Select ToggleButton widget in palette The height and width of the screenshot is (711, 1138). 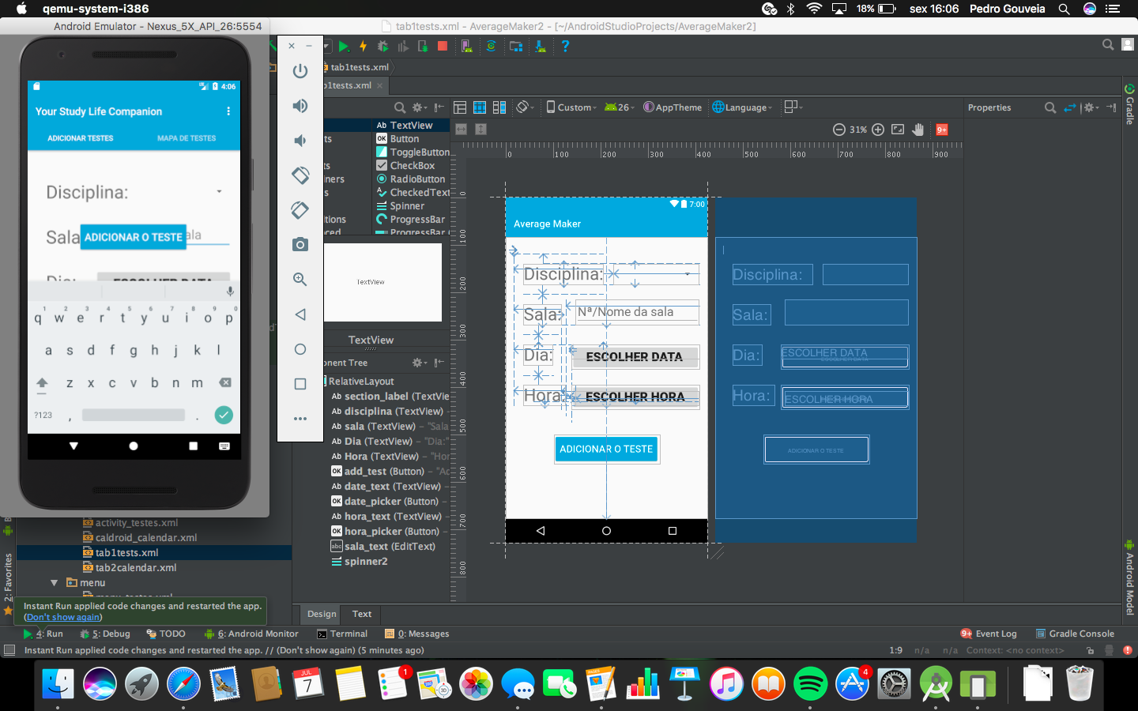[413, 152]
